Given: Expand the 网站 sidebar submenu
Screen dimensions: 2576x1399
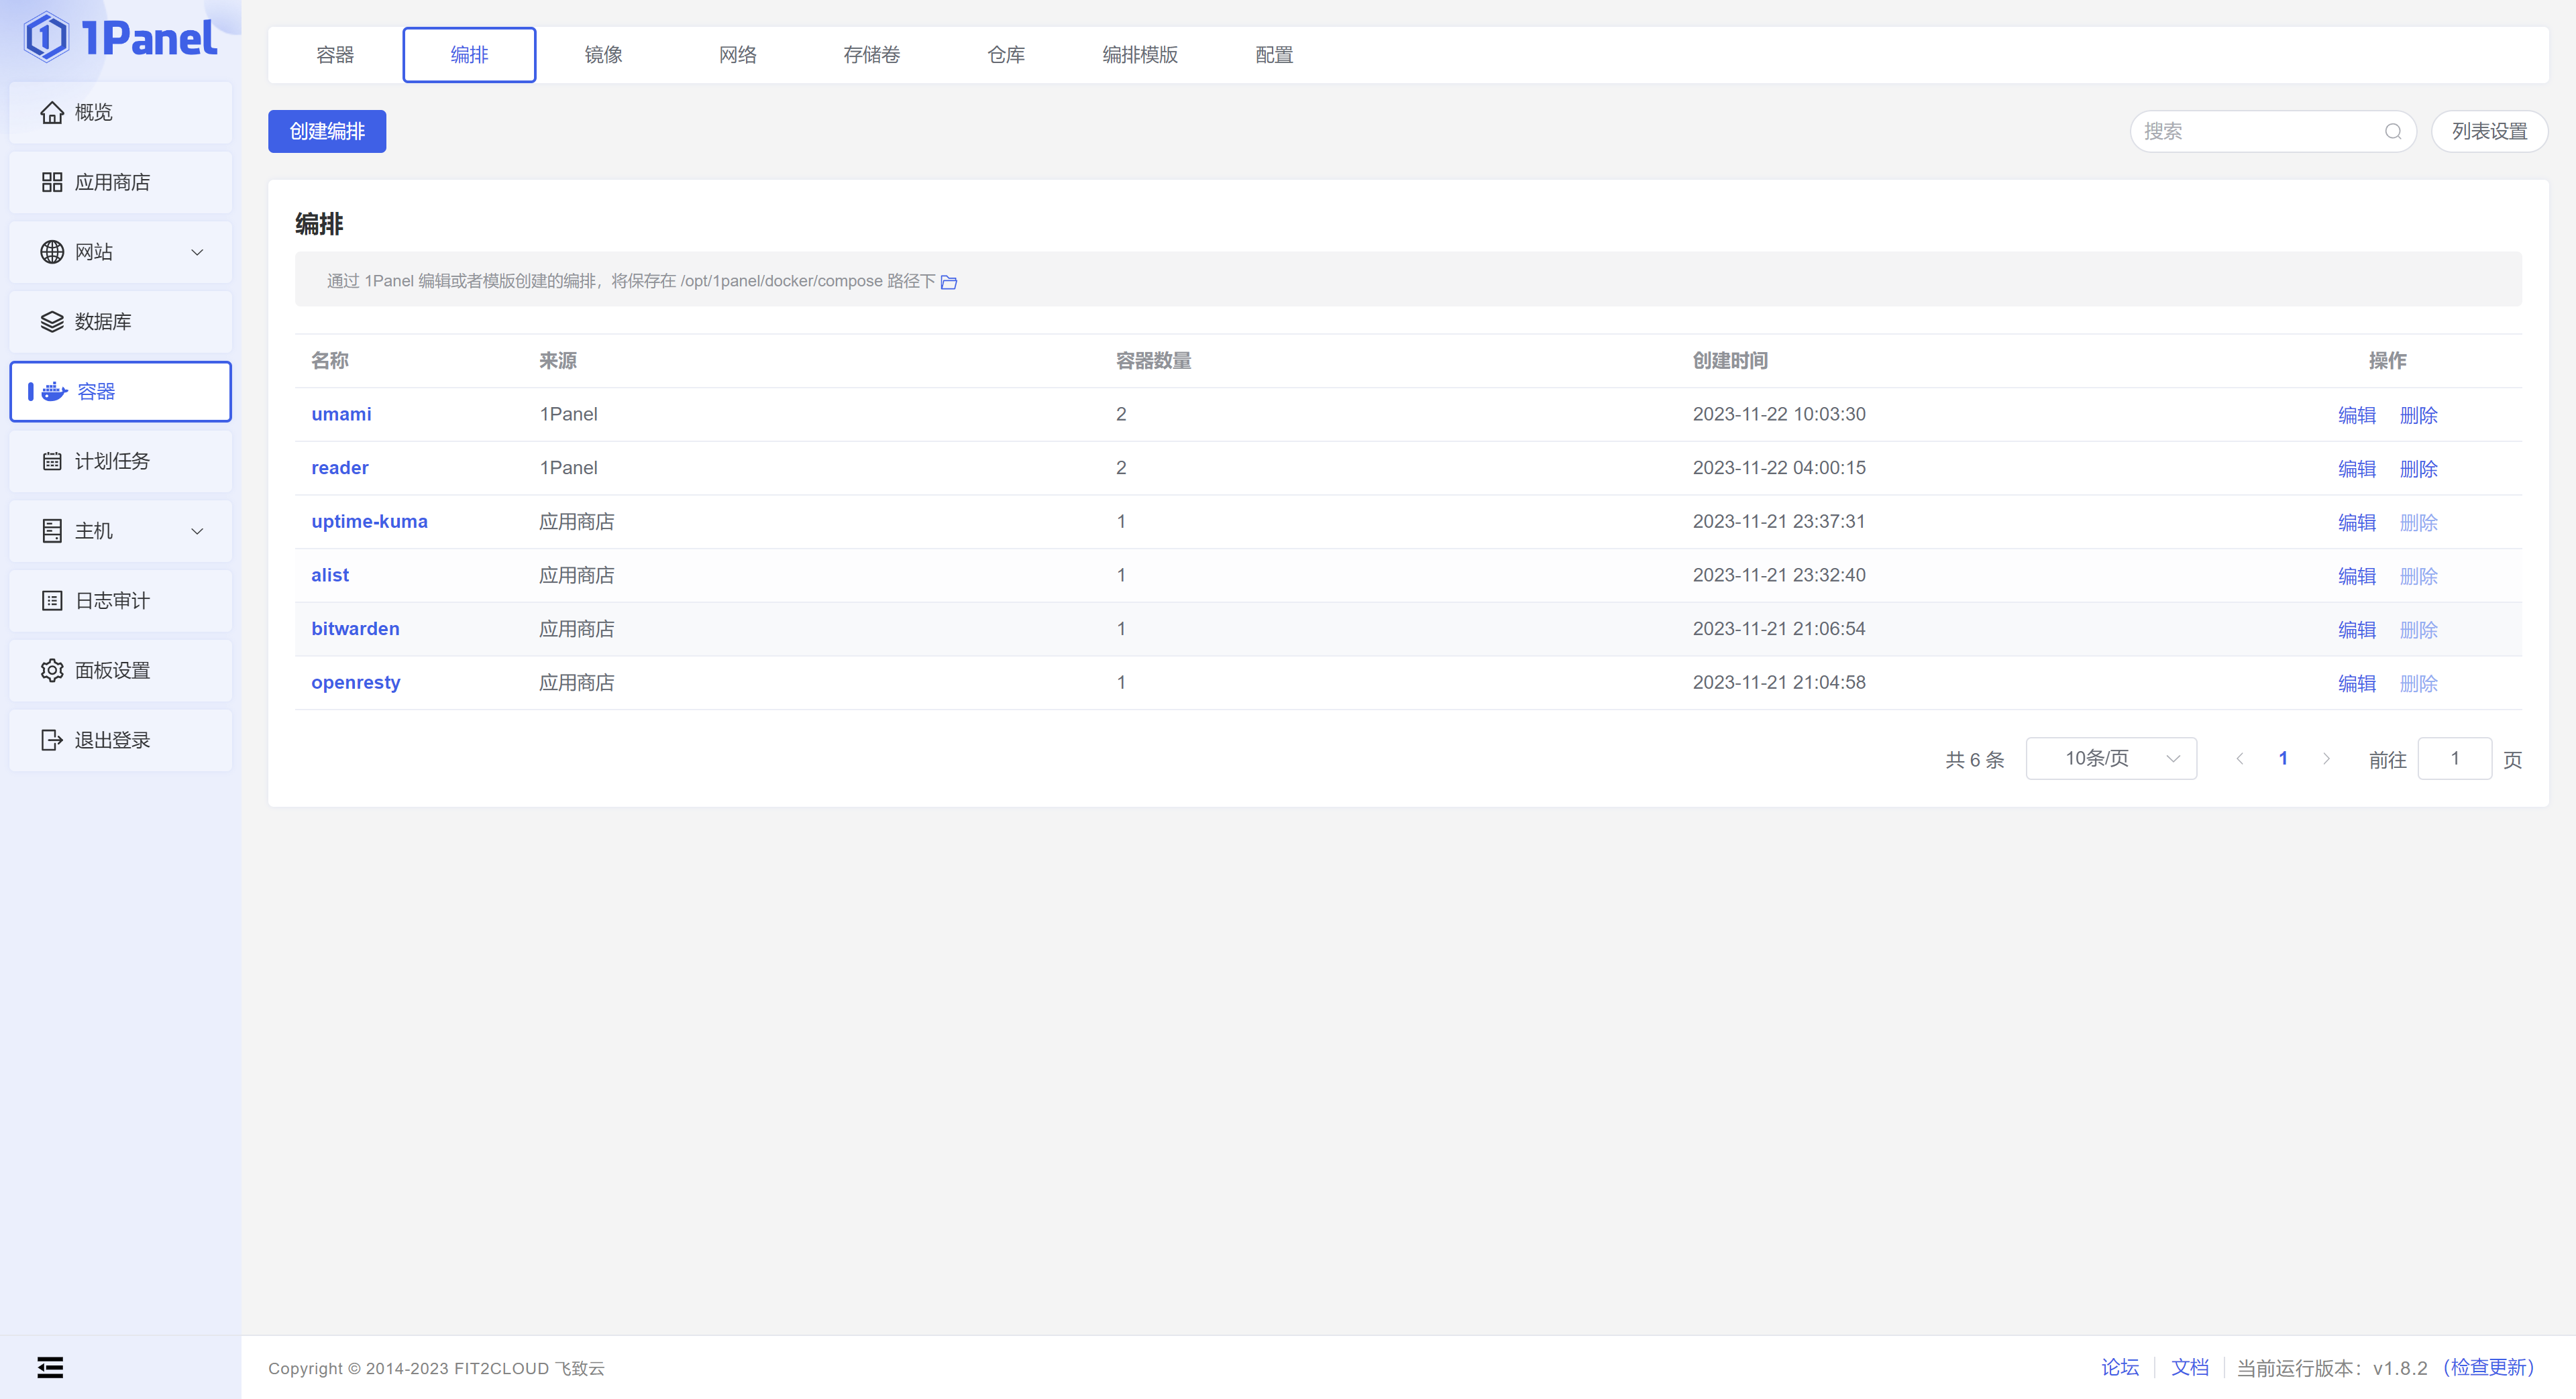Looking at the screenshot, I should tap(197, 252).
